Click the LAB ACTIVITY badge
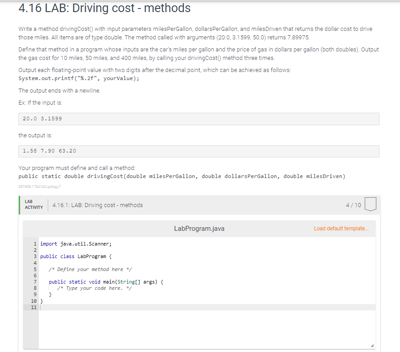The height and width of the screenshot is (352, 400). coord(34,204)
